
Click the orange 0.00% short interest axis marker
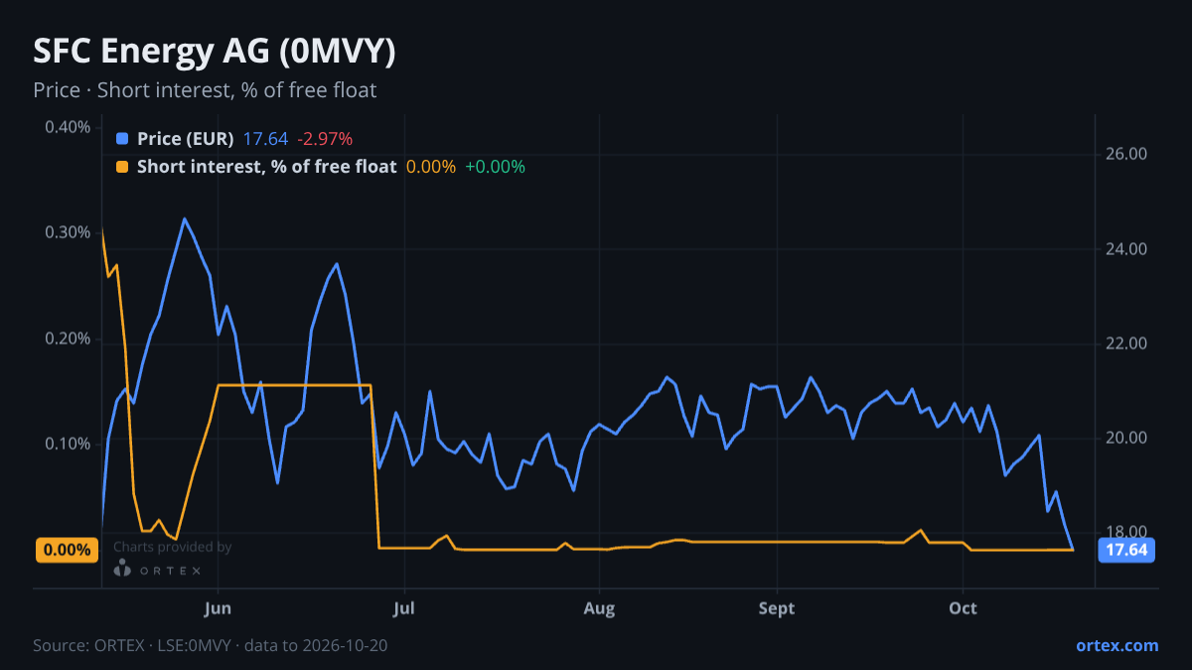pyautogui.click(x=67, y=550)
